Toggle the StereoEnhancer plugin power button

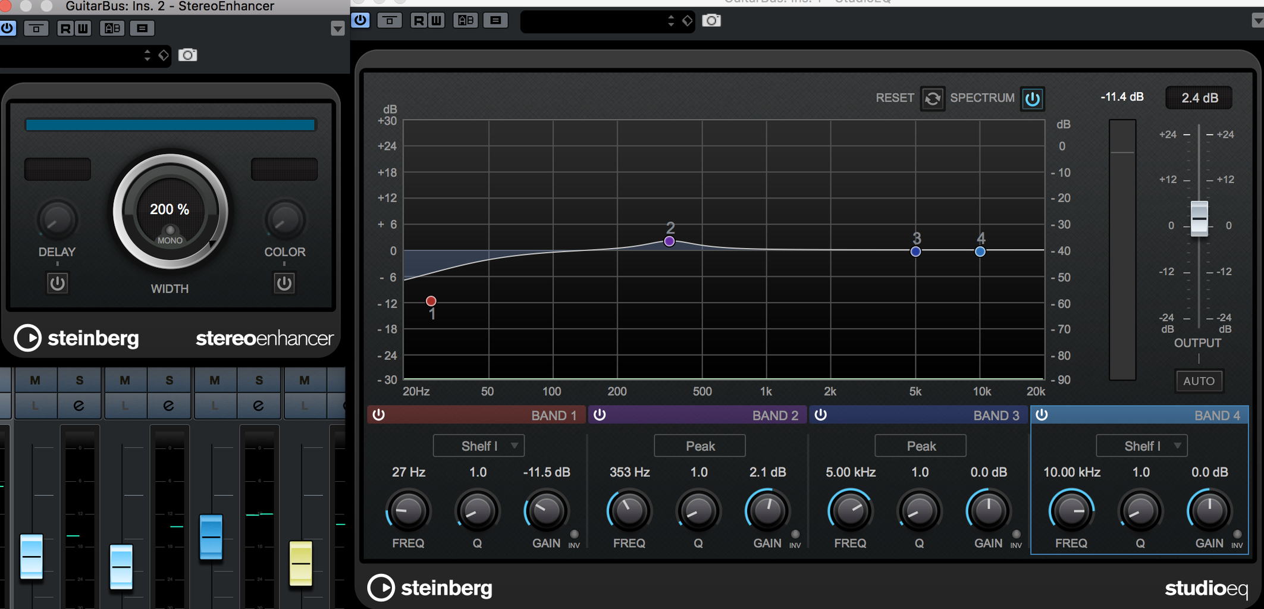point(7,28)
